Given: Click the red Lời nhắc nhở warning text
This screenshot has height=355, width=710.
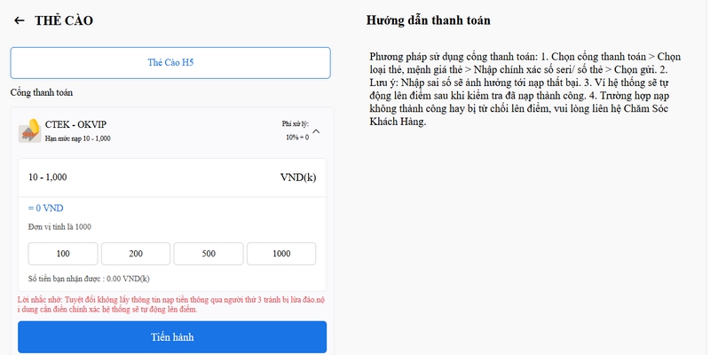Looking at the screenshot, I should [x=171, y=304].
